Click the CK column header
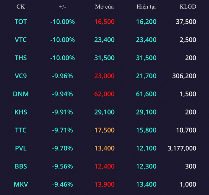This screenshot has height=195, width=209. click(x=21, y=6)
